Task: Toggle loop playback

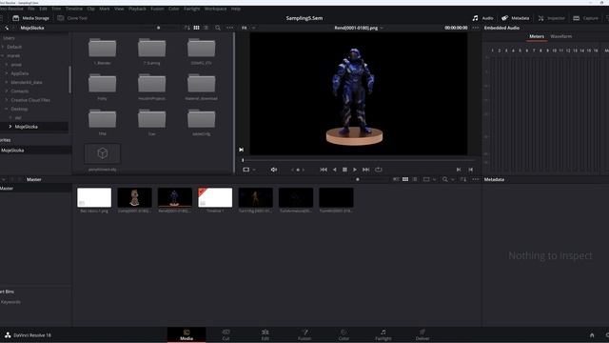Action: (x=379, y=170)
